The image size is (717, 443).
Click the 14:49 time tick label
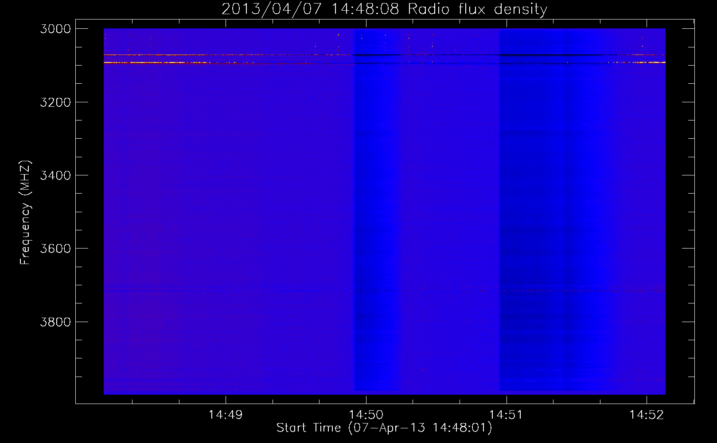226,415
